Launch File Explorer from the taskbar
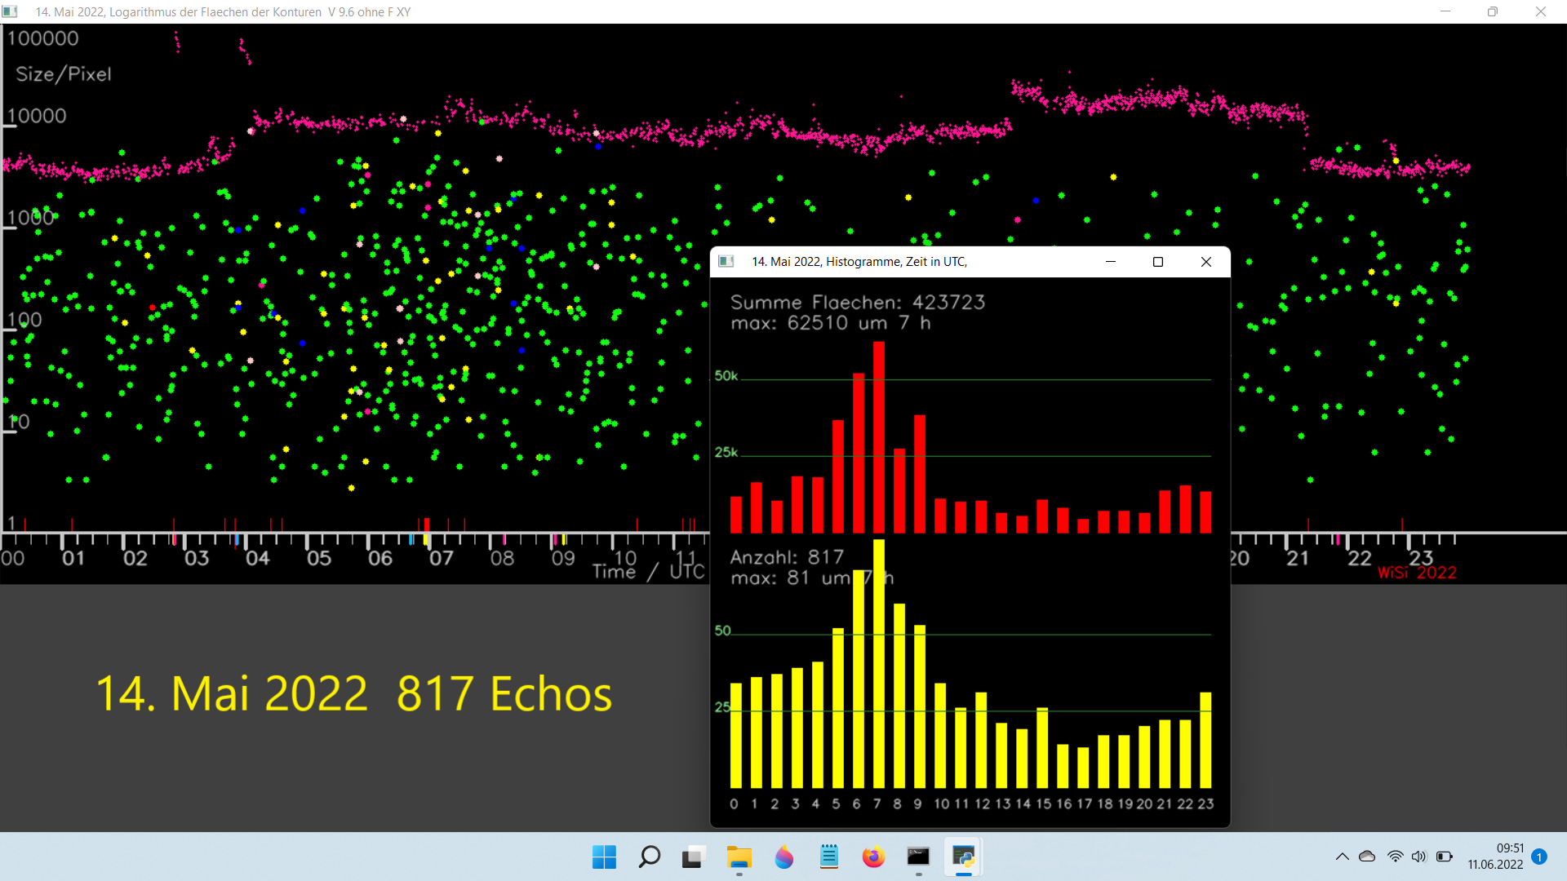The width and height of the screenshot is (1567, 881). click(x=739, y=857)
